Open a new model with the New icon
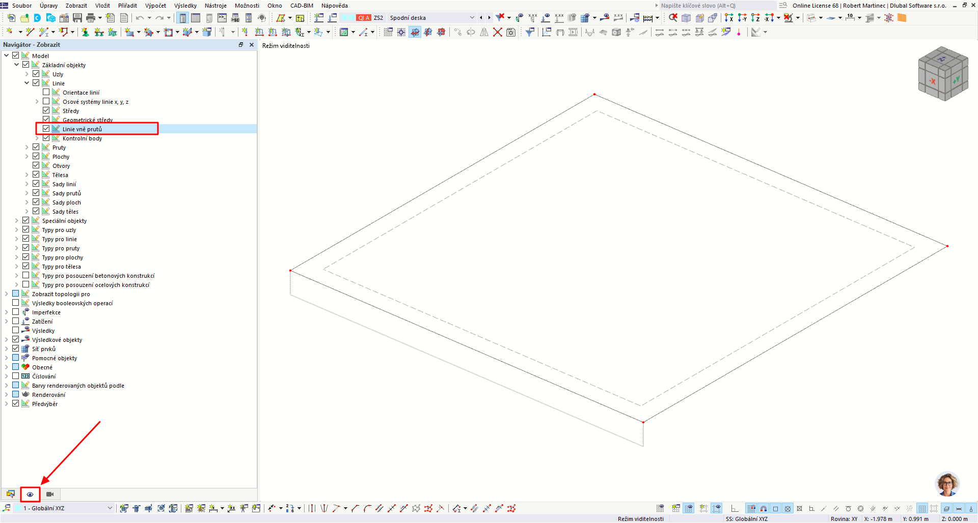This screenshot has height=523, width=978. pyautogui.click(x=10, y=17)
